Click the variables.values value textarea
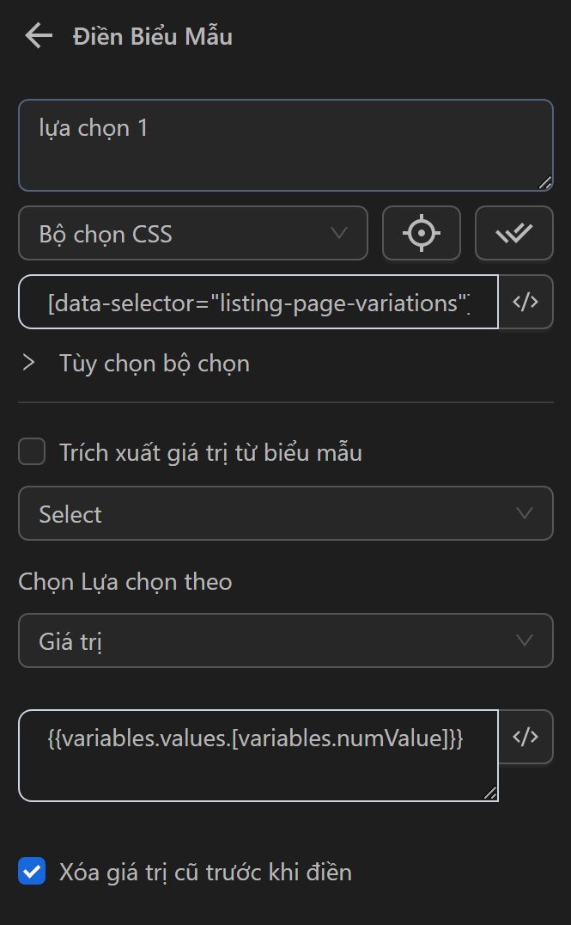The width and height of the screenshot is (571, 925). pos(258,755)
